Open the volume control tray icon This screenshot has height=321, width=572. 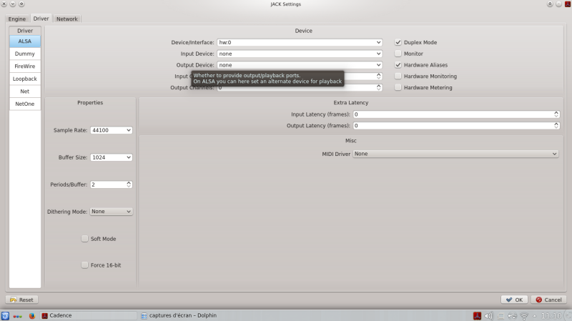tap(488, 316)
